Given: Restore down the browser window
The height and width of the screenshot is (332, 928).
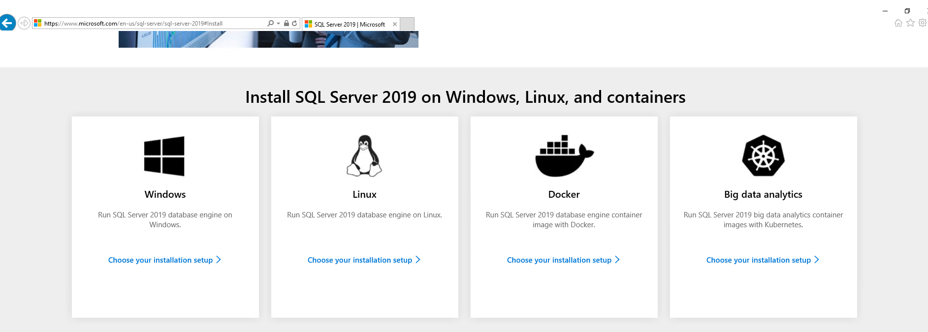Looking at the screenshot, I should coord(907,11).
